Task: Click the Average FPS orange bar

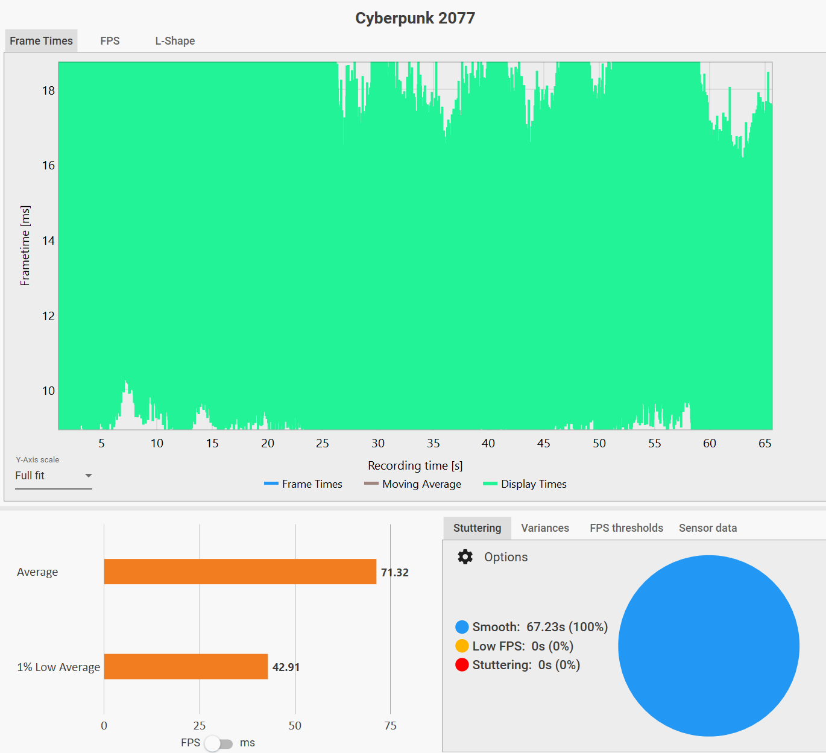Action: [240, 572]
